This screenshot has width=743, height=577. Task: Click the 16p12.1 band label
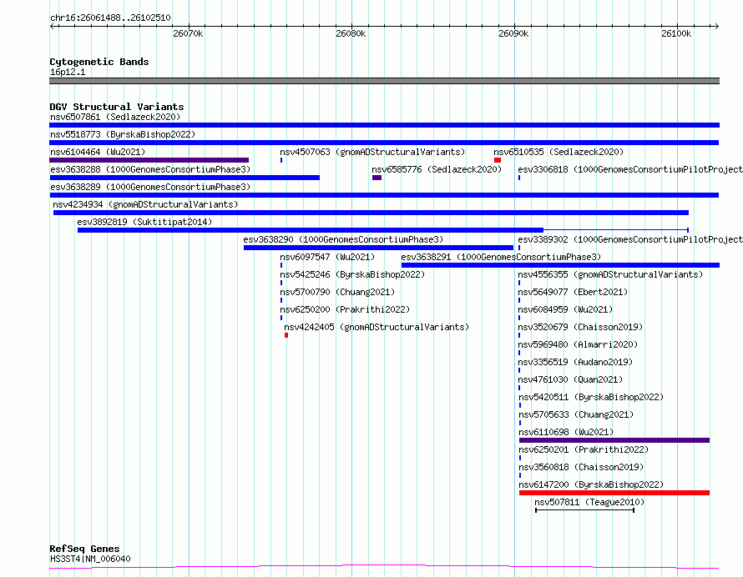(68, 72)
